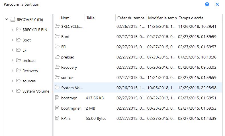This screenshot has height=136, width=225.
Task: Expand the sources tree folder
Action: tap(12, 81)
